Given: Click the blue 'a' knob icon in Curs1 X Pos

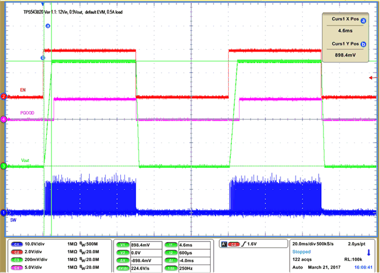Looking at the screenshot, I should [x=363, y=21].
